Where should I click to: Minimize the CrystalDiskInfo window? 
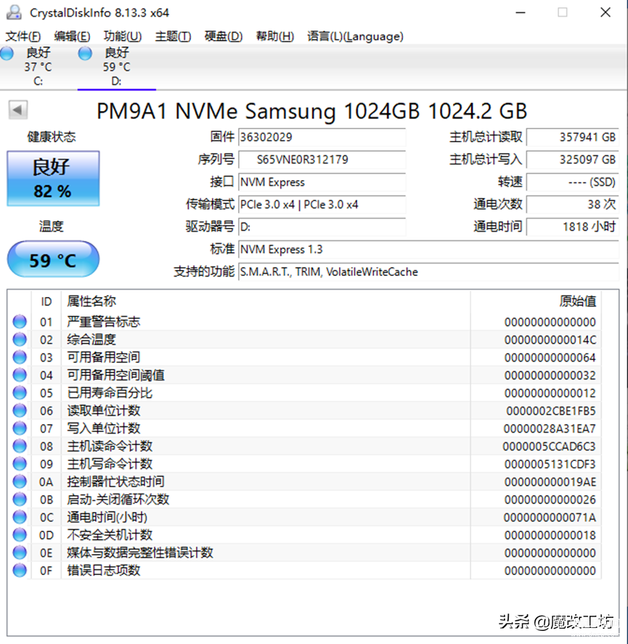[x=521, y=13]
